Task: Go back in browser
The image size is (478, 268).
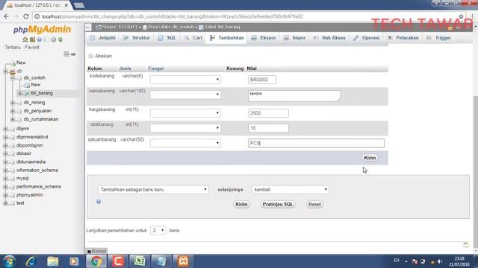Action: click(x=7, y=16)
